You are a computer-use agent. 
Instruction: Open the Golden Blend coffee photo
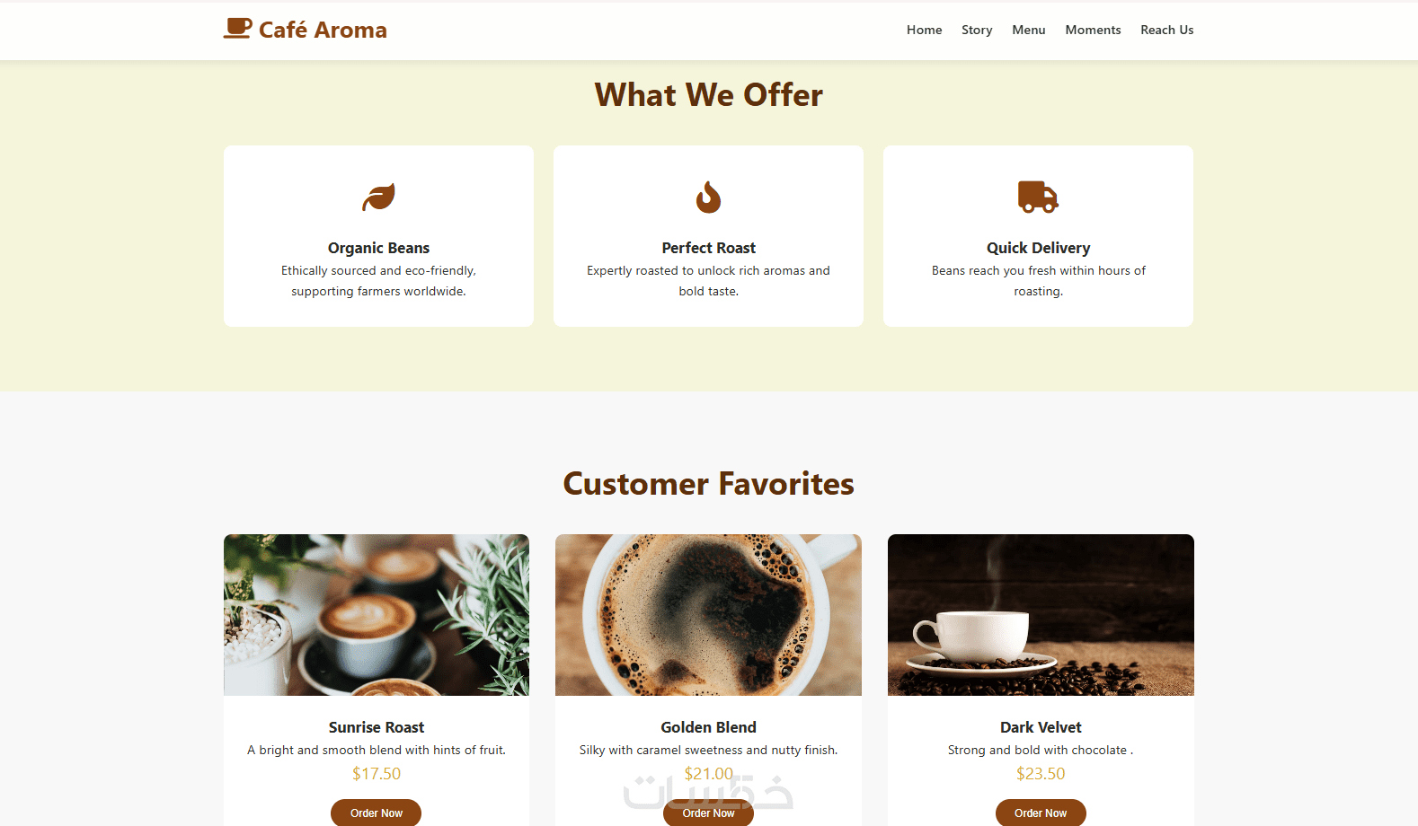pos(708,615)
